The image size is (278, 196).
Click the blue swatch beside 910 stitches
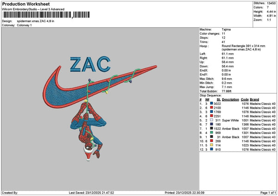pyautogui.click(x=211, y=149)
